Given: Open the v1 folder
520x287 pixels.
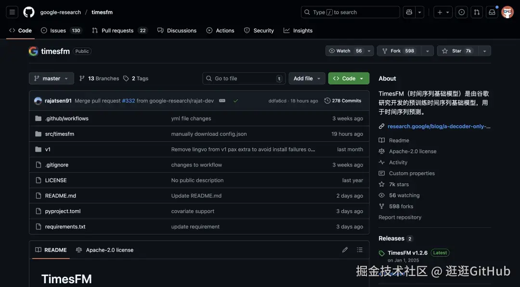Looking at the screenshot, I should tap(48, 149).
